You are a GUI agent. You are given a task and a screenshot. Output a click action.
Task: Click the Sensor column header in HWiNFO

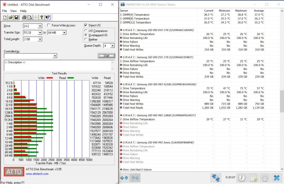click(x=124, y=11)
